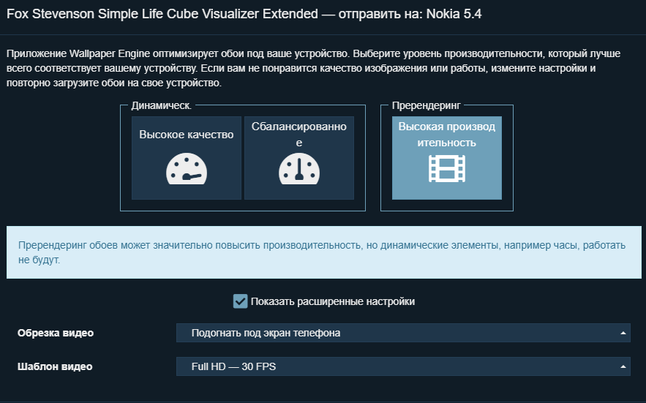The height and width of the screenshot is (403, 646).
Task: Click the "Динамическ." group heading
Action: click(161, 105)
